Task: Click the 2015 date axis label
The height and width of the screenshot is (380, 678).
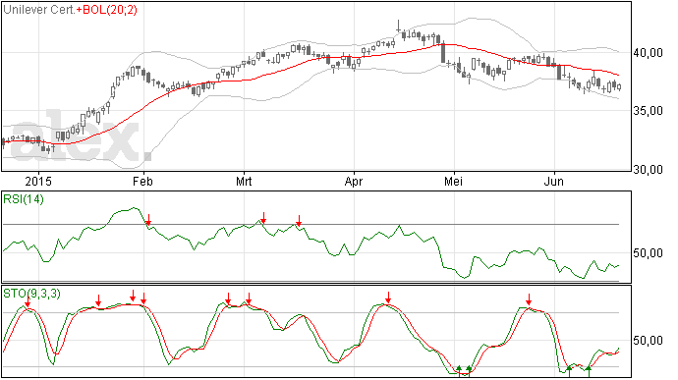Action: pos(38,181)
